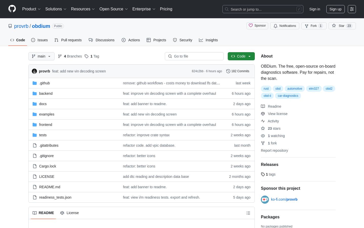Expand the Solutions menu
Viewport: 364px width, 228px height.
56,9
